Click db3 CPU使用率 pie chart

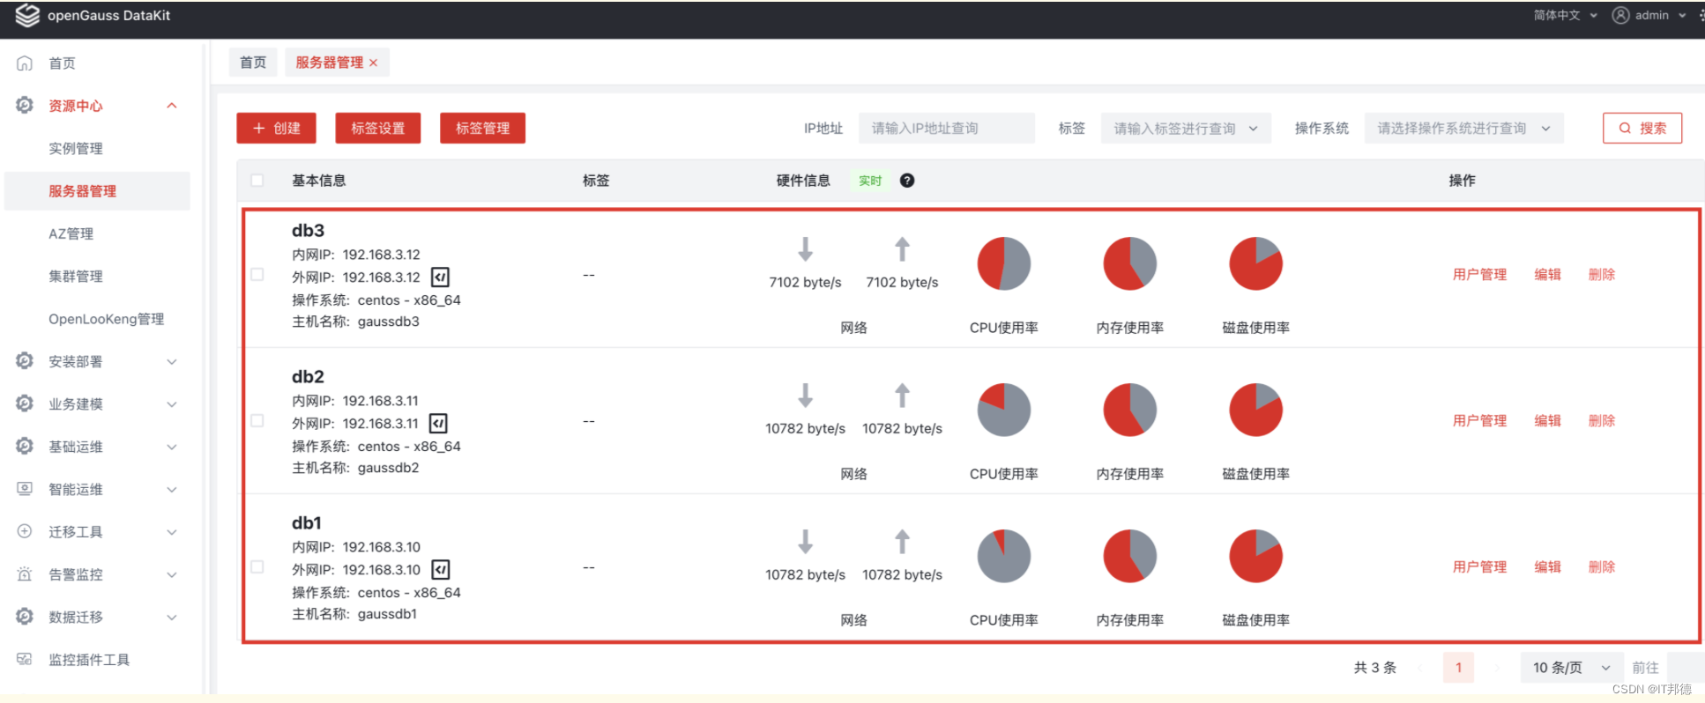[1004, 263]
